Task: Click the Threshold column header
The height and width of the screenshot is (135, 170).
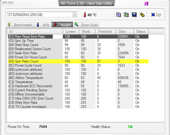Action: [106, 32]
